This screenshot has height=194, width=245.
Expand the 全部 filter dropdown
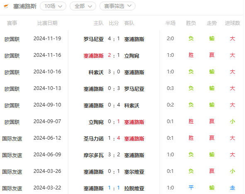(x=83, y=6)
